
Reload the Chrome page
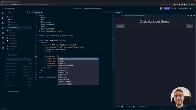[7, 5]
